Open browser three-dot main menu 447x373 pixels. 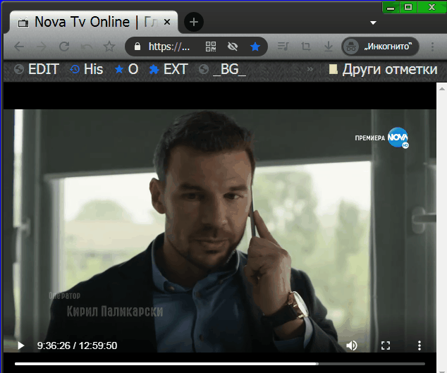(432, 47)
